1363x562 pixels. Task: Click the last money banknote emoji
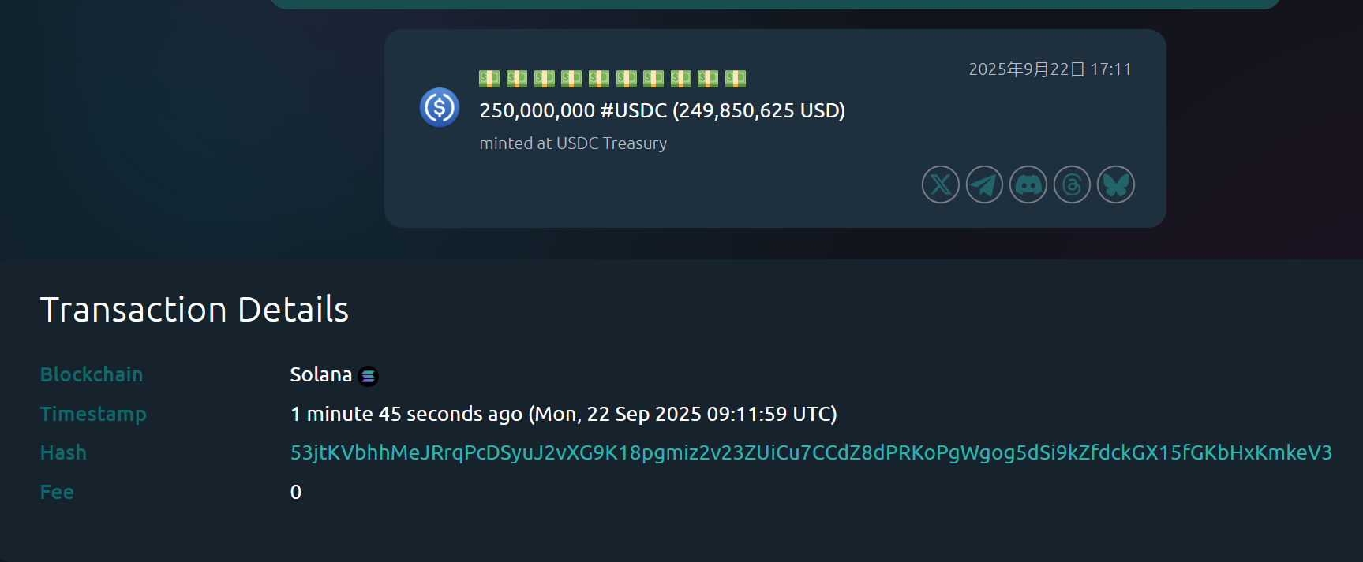tap(736, 78)
